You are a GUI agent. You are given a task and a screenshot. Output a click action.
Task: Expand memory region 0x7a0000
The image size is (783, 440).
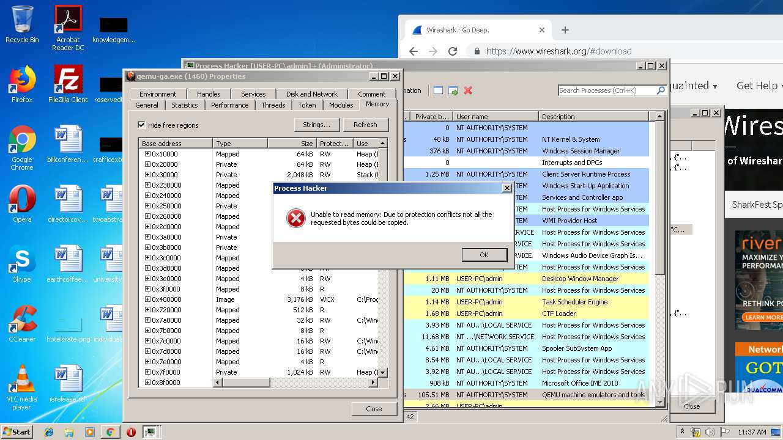tap(147, 320)
